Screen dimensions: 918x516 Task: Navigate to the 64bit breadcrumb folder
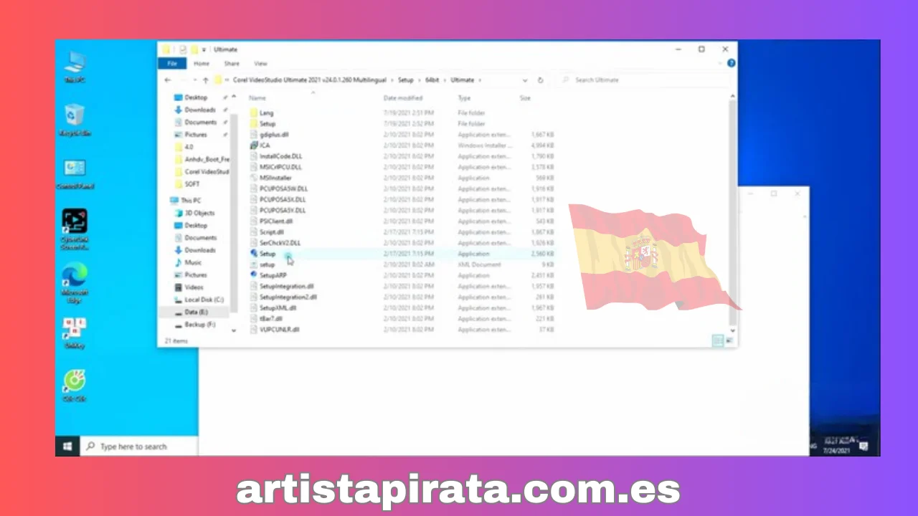pyautogui.click(x=432, y=80)
